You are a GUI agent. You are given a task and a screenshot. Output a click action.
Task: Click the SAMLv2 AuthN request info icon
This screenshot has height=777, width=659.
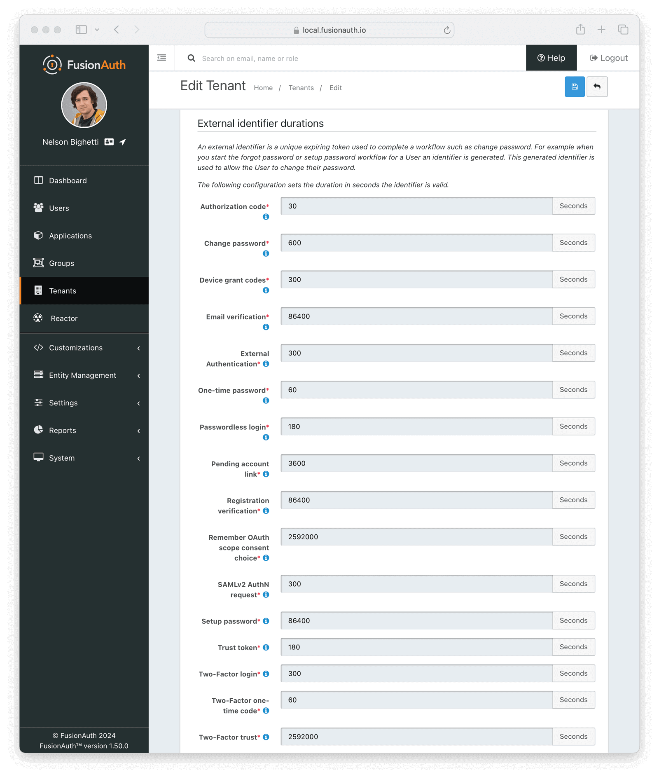266,594
